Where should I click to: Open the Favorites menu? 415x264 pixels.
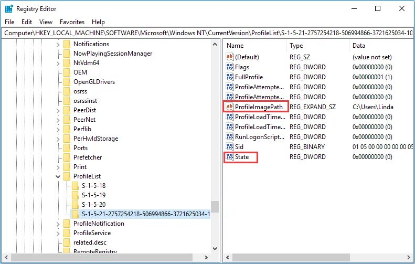[x=72, y=22]
